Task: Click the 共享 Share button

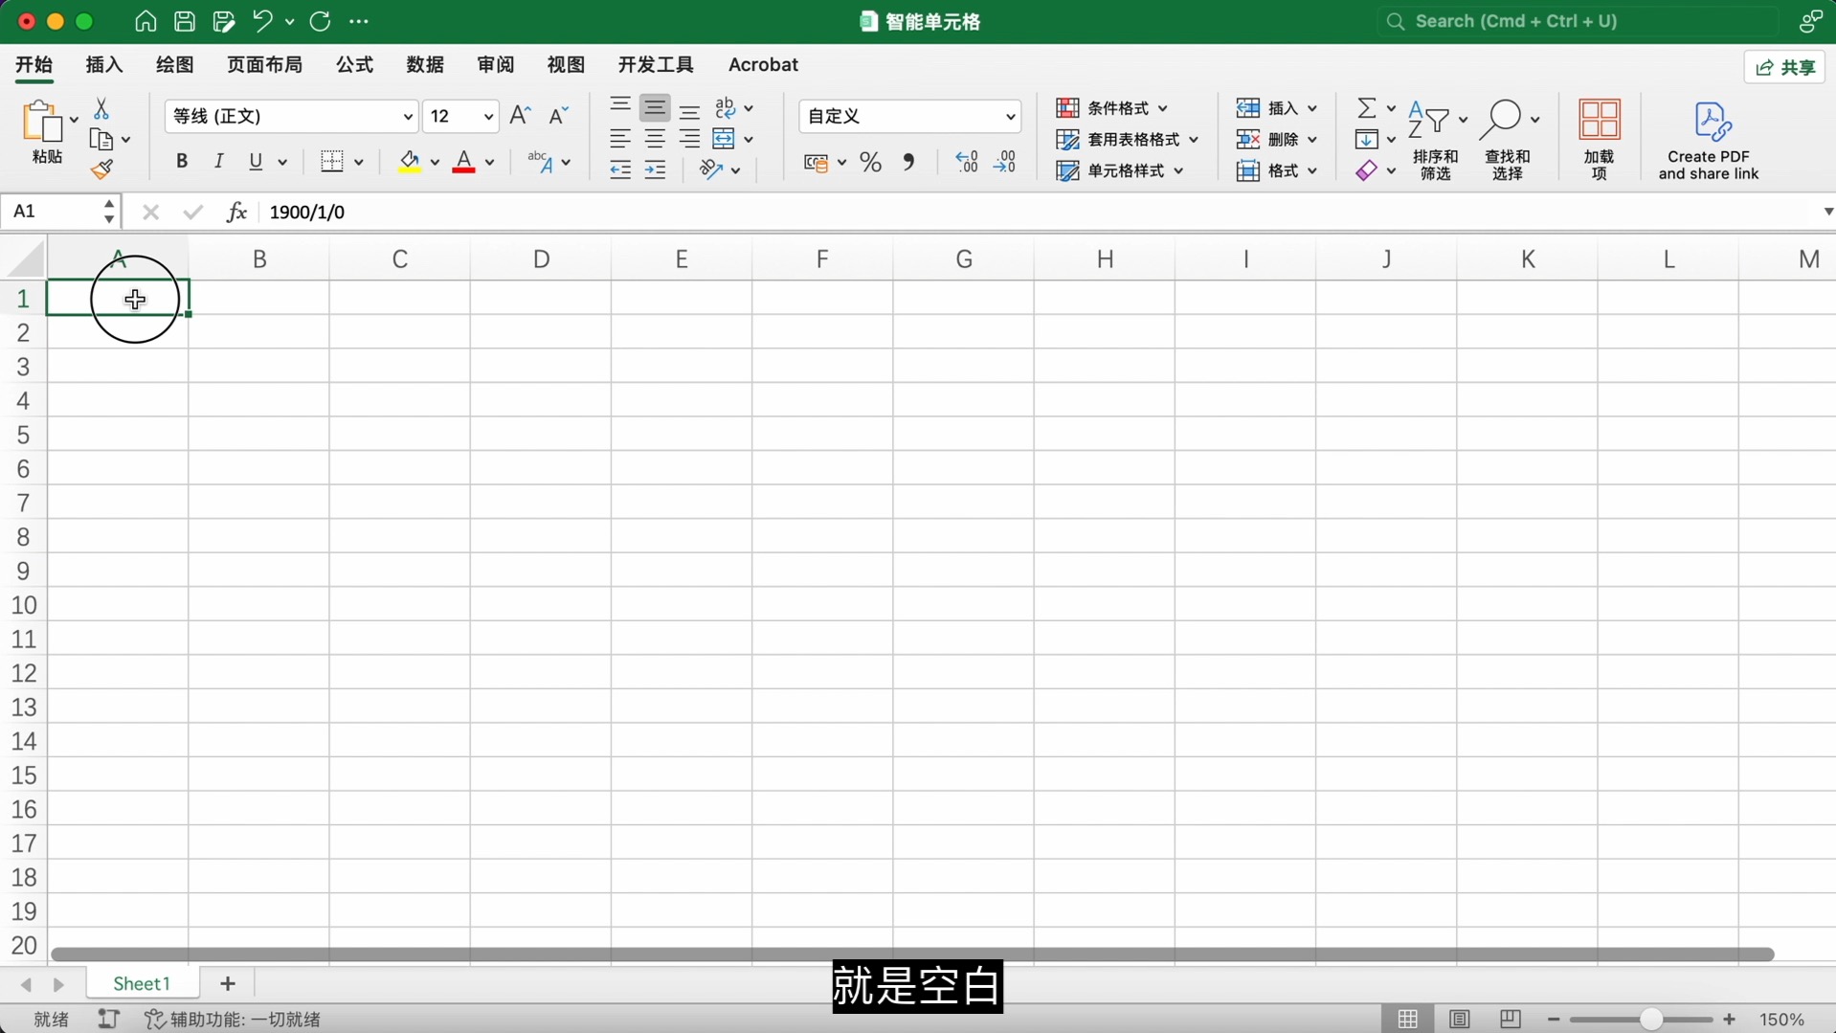Action: (x=1785, y=67)
